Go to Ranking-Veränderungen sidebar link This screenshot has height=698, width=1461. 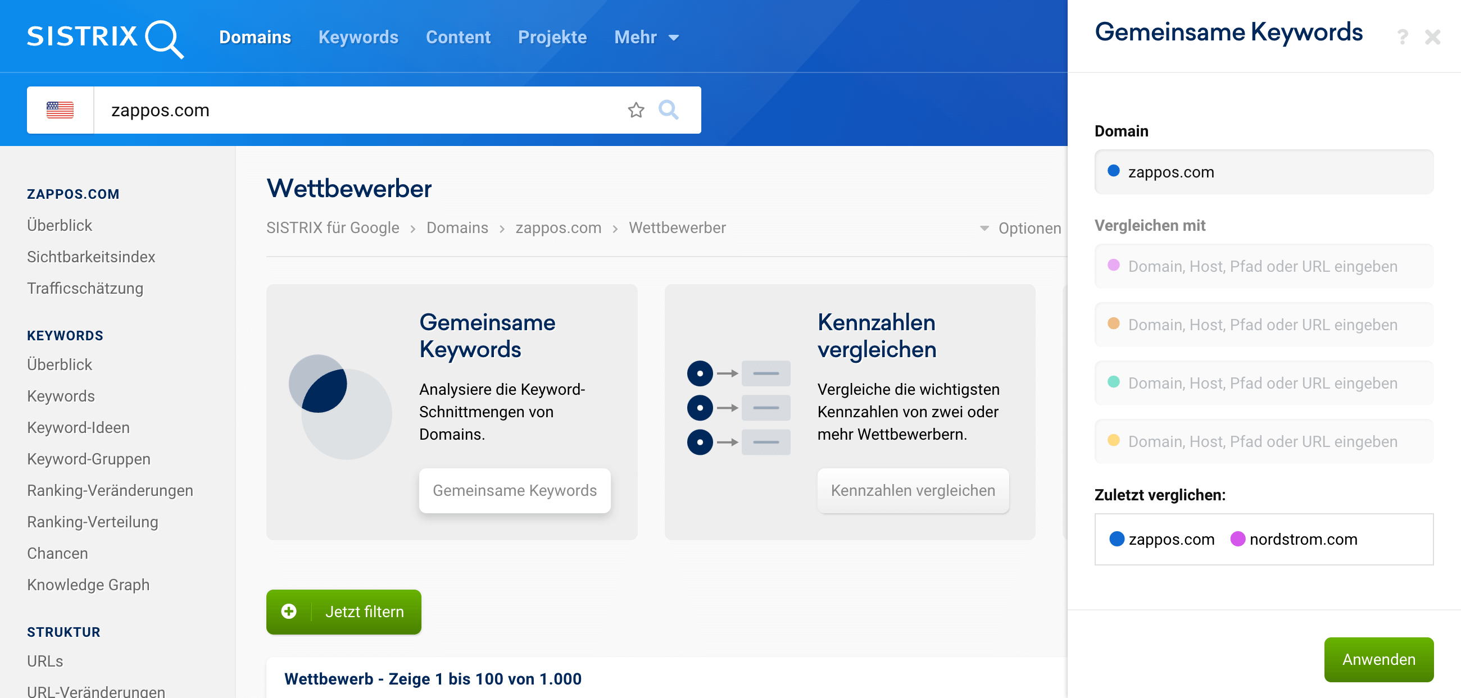(x=110, y=490)
